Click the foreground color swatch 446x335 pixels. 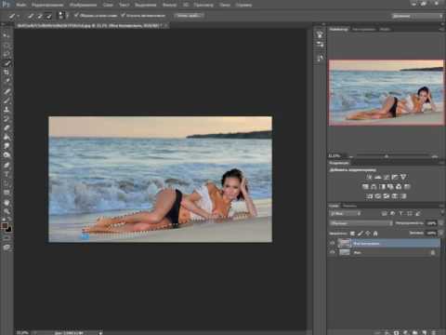[5, 226]
